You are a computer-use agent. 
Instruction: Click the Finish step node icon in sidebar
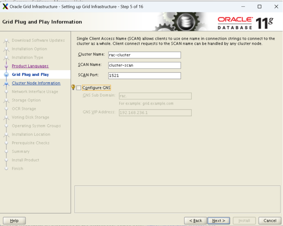(6, 168)
